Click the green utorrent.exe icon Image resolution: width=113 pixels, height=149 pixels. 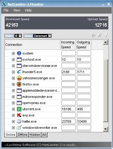[x=19, y=109]
